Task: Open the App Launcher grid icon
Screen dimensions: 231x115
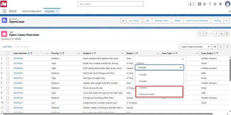Action: tap(4, 11)
